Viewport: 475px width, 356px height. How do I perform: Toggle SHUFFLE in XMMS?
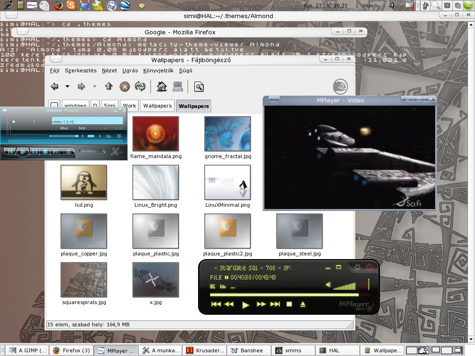87,151
